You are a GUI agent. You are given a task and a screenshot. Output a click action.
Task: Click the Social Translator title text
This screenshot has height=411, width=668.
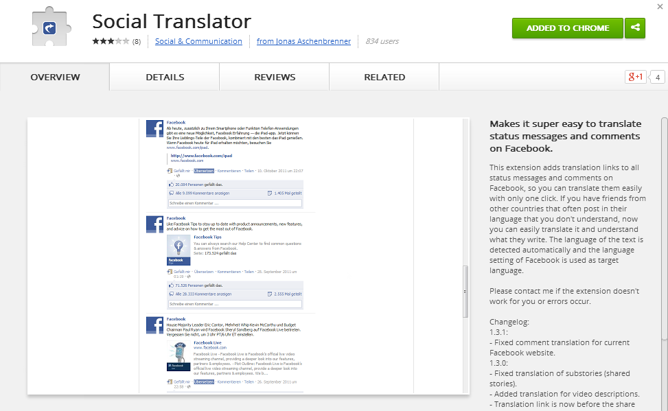[172, 21]
